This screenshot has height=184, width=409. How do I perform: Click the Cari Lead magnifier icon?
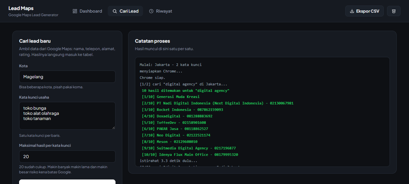tap(115, 11)
